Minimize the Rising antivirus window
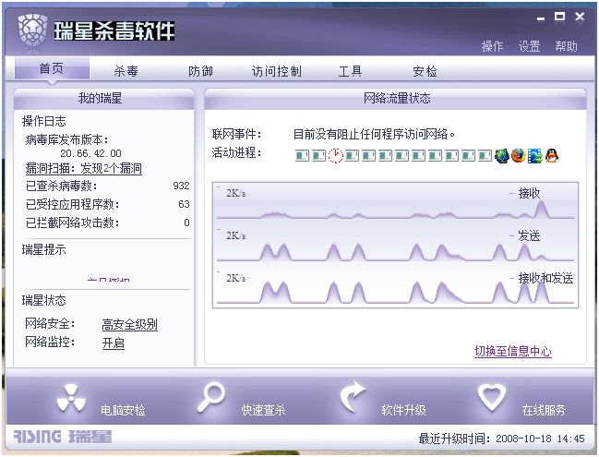The width and height of the screenshot is (599, 457). 541,18
